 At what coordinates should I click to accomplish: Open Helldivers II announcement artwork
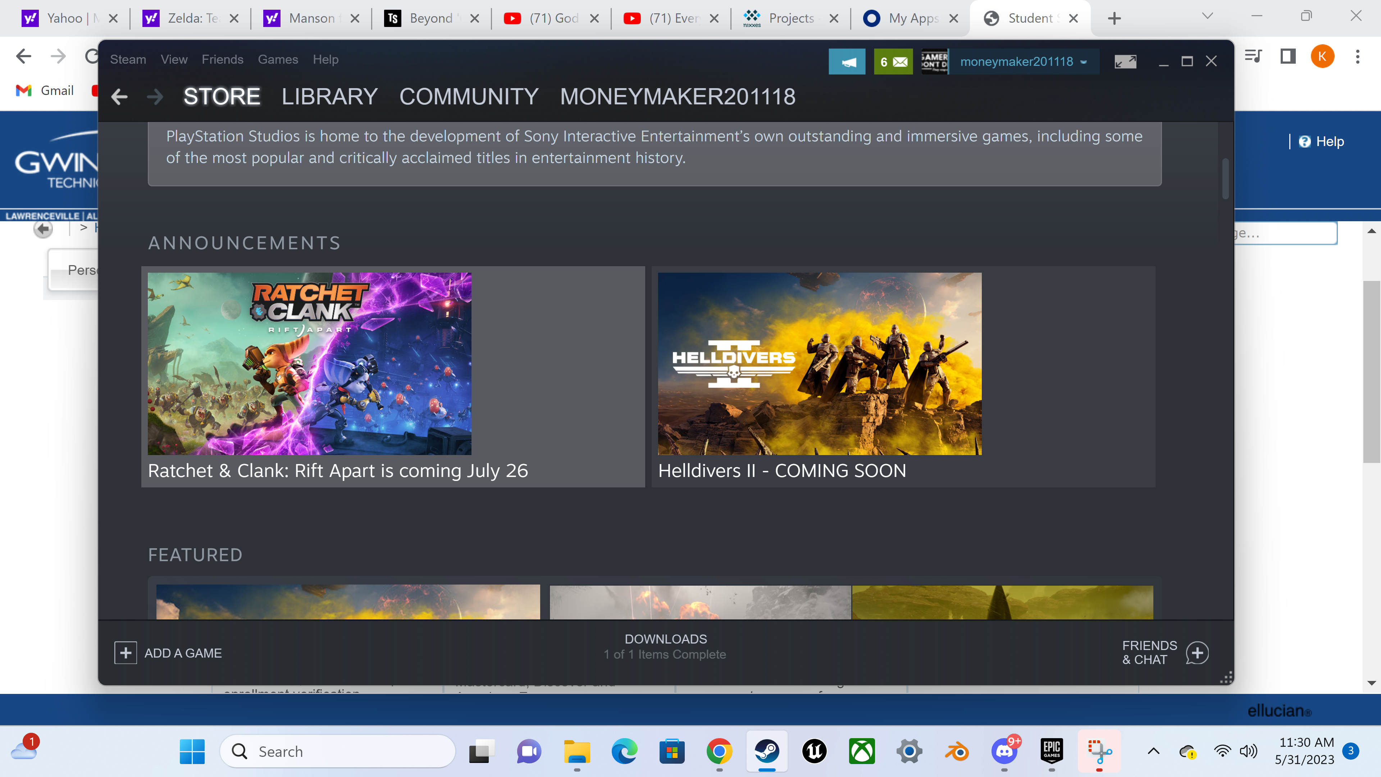[x=820, y=364]
